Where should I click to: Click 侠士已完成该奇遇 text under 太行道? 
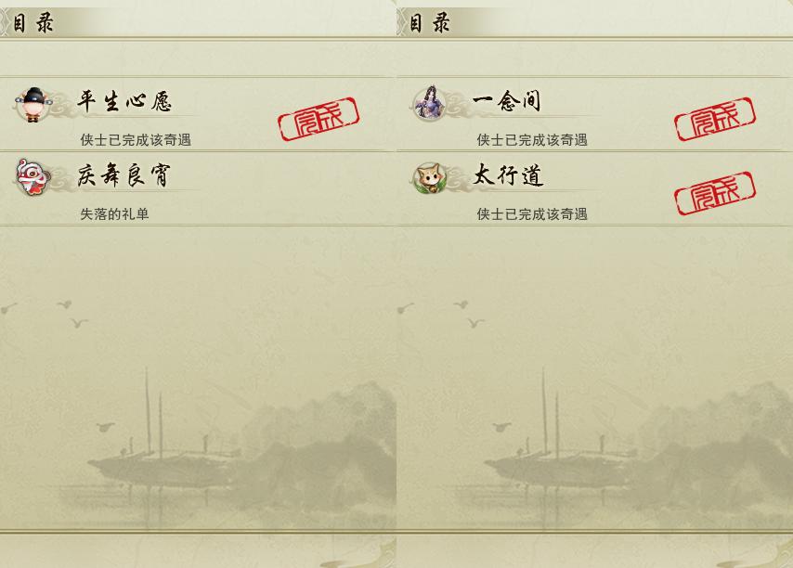coord(532,214)
